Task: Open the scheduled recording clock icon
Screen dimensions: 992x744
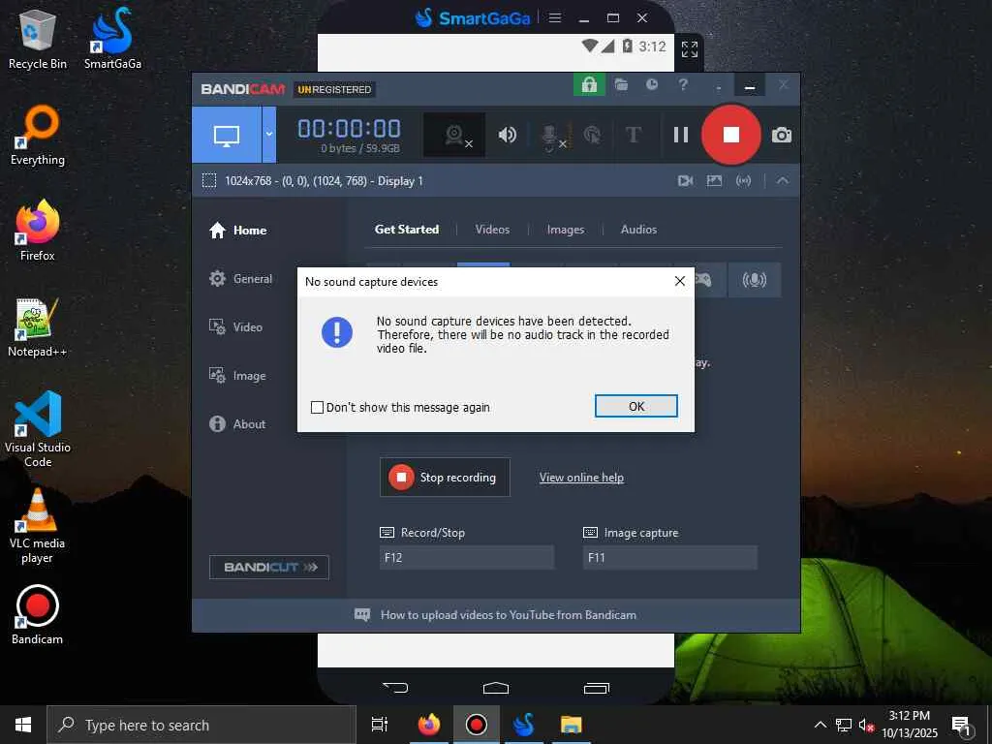Action: tap(652, 85)
